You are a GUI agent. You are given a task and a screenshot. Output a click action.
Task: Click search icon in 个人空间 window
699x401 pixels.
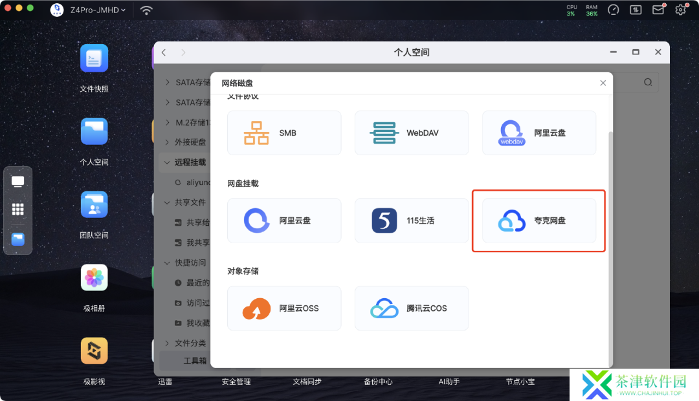click(648, 82)
